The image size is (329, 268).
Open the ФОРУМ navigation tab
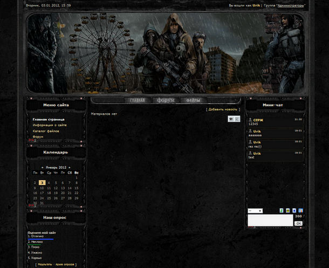tap(166, 100)
